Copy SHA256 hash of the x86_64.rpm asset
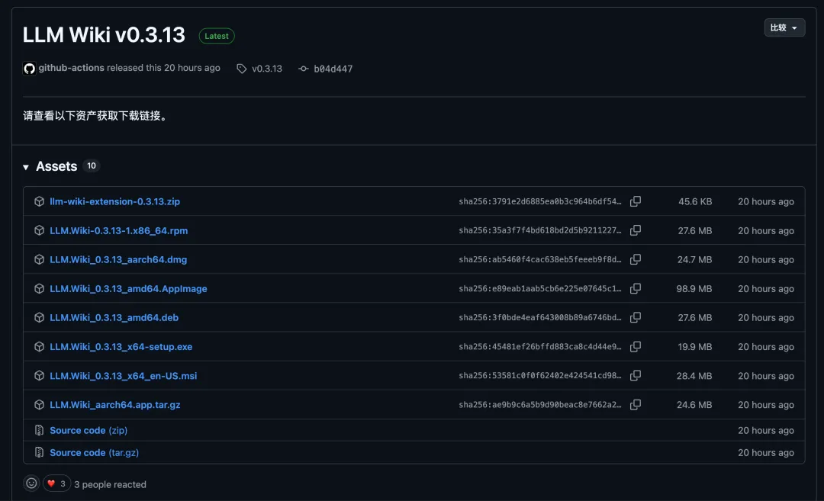This screenshot has height=501, width=824. [x=635, y=230]
